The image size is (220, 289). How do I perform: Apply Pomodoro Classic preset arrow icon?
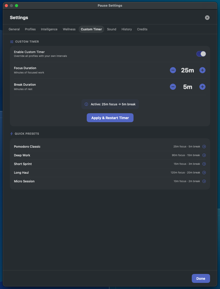pyautogui.click(x=204, y=146)
